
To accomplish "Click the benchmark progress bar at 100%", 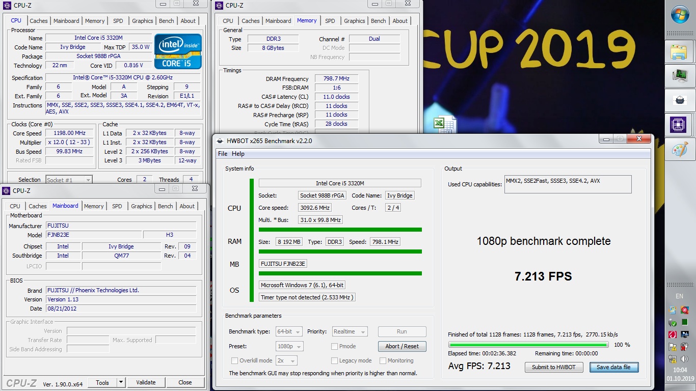I will pyautogui.click(x=528, y=345).
